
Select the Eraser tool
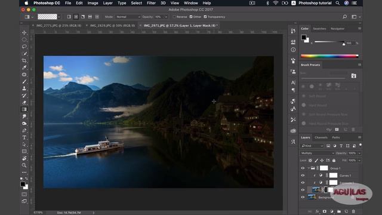coord(24,102)
